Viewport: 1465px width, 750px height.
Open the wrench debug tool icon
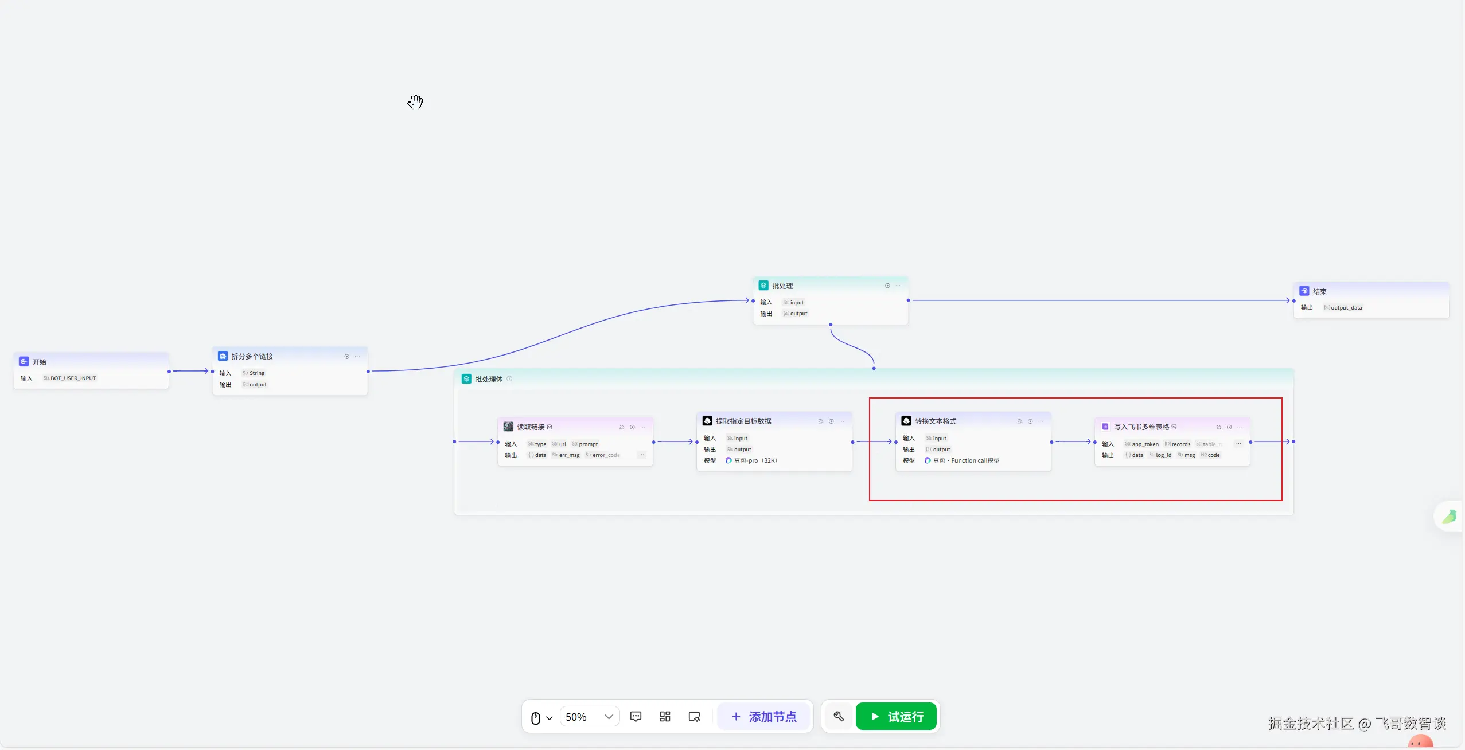[839, 717]
